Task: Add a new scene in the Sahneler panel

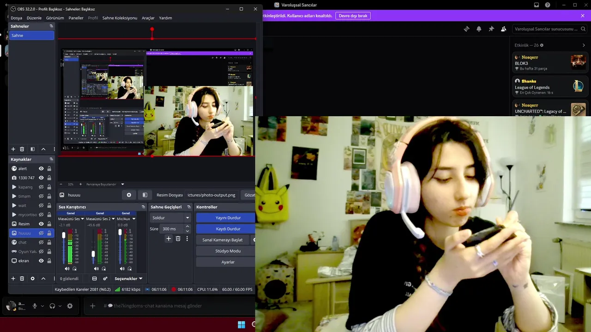Action: pos(13,149)
